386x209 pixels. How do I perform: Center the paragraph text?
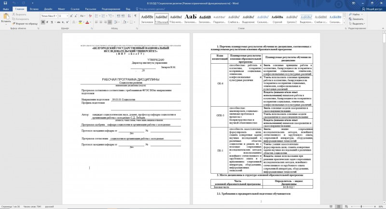[x=101, y=22]
